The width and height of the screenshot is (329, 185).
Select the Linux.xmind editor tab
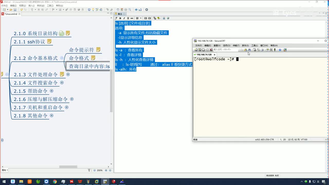[x=11, y=14]
